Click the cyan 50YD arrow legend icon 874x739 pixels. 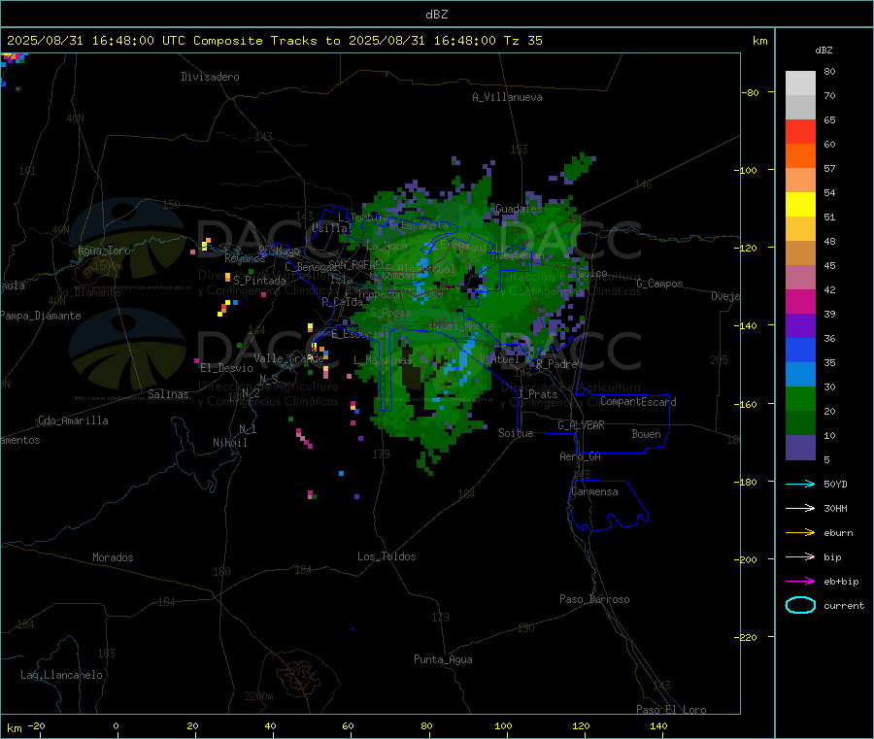click(800, 484)
